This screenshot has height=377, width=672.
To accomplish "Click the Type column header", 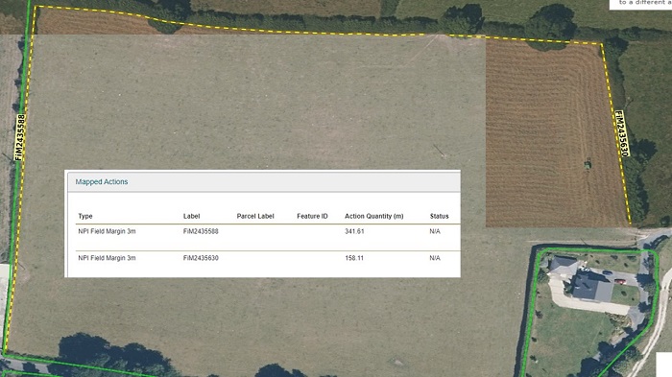I will coord(85,217).
